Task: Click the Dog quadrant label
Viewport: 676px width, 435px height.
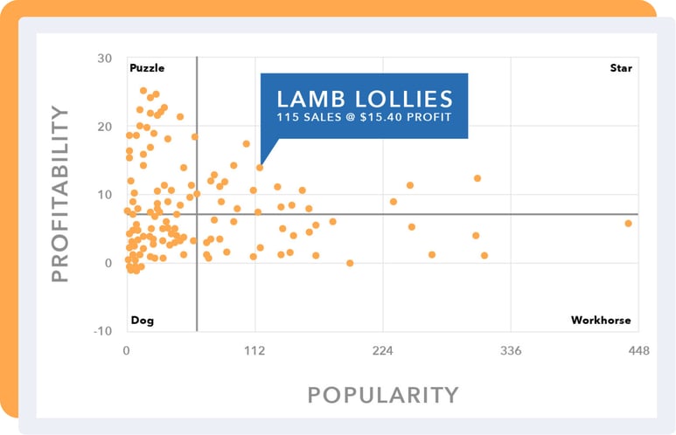Action: (x=142, y=321)
